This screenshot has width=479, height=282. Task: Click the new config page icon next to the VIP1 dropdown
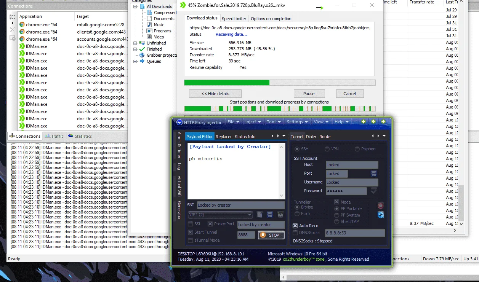point(260,215)
